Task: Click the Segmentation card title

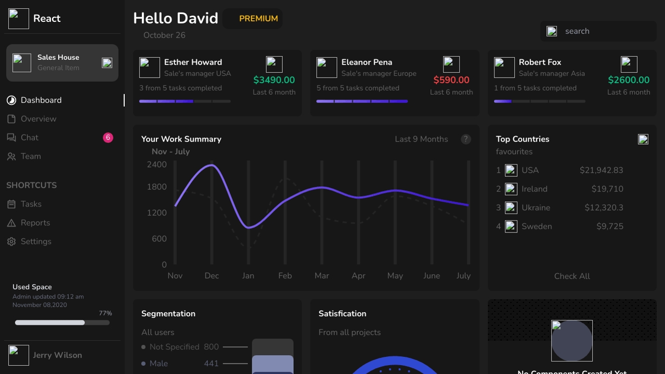Action: 168,314
